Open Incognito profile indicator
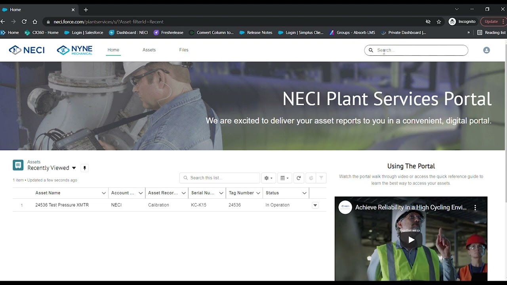 [x=462, y=22]
